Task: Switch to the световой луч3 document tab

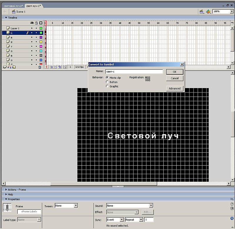Action: (13, 6)
